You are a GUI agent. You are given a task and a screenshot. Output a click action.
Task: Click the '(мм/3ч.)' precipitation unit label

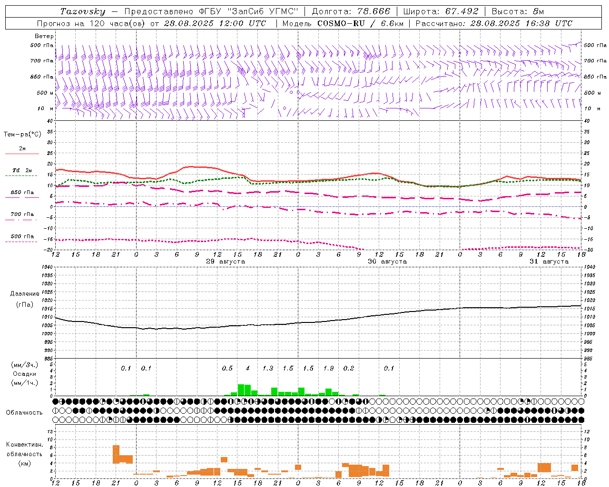(25, 365)
